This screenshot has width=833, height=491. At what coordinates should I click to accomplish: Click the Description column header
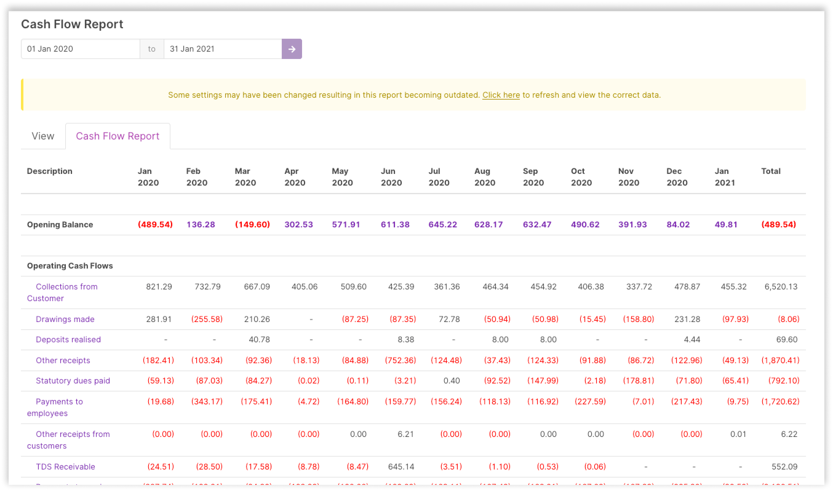point(49,171)
